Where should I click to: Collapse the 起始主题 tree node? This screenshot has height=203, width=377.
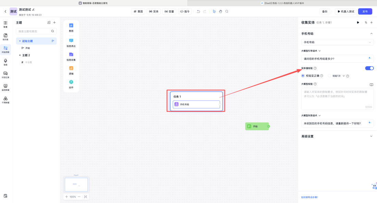[20, 41]
